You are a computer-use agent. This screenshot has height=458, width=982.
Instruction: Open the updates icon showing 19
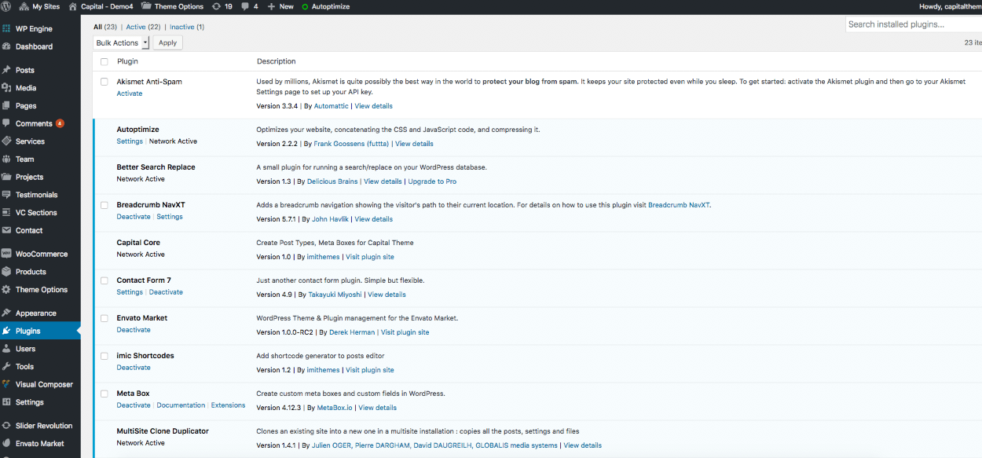[x=216, y=6]
